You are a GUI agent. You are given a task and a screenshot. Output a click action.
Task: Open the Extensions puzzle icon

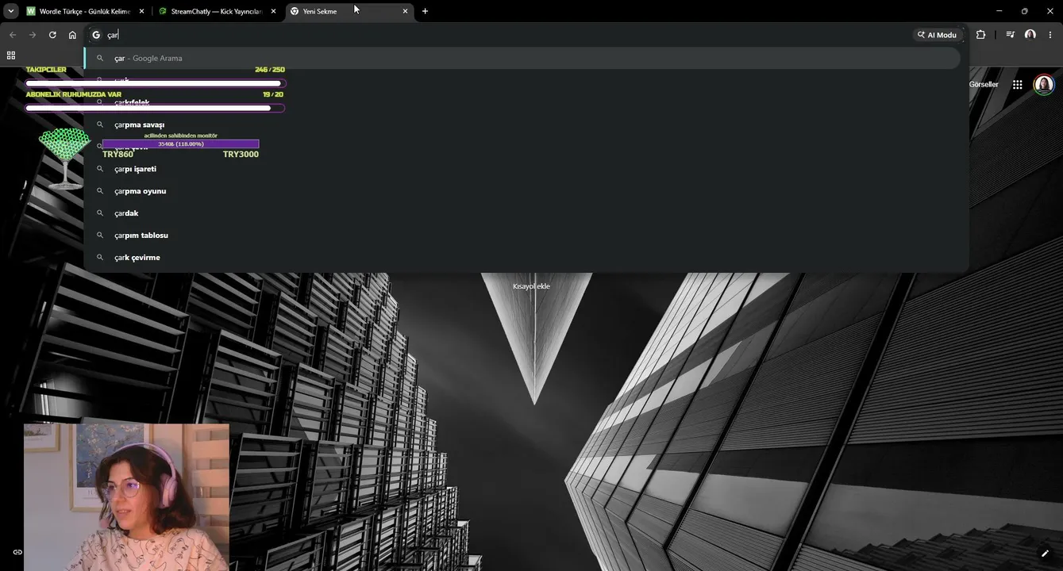click(x=980, y=35)
